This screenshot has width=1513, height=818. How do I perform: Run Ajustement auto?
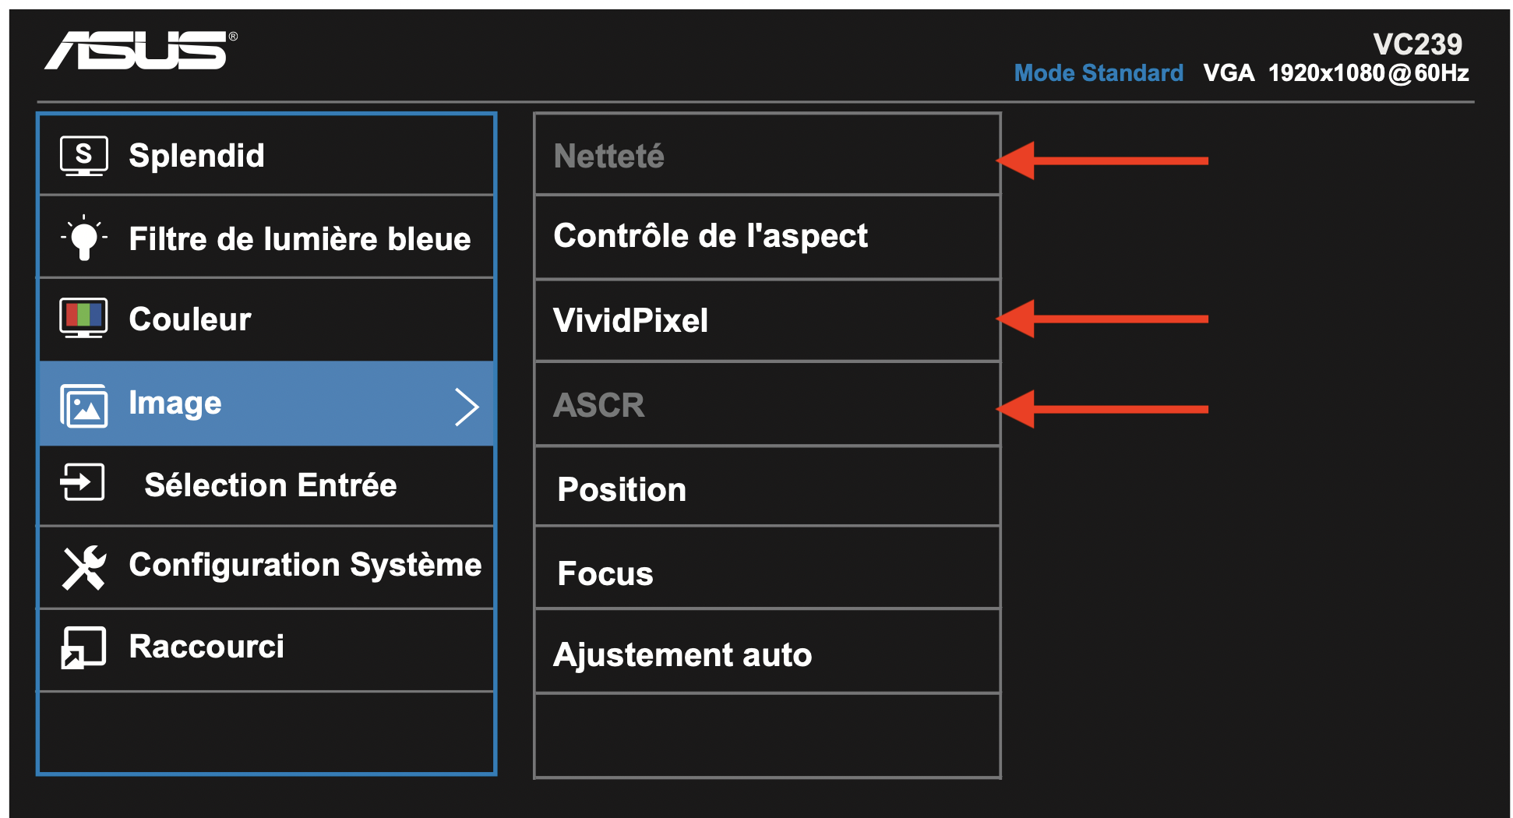pos(682,655)
